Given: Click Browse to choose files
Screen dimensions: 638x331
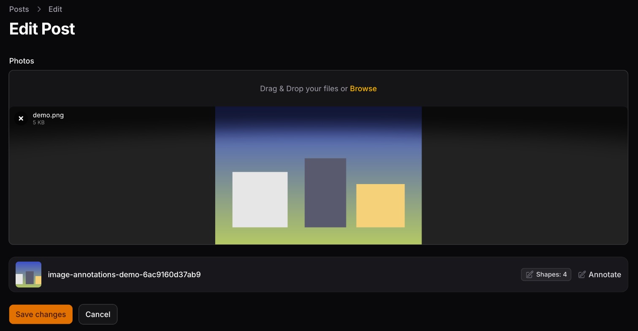Looking at the screenshot, I should click(363, 89).
